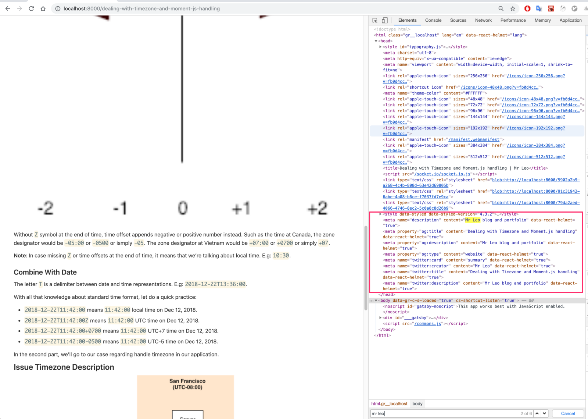Click the 2018-12-22T13:36:00 code snippet

(215, 284)
